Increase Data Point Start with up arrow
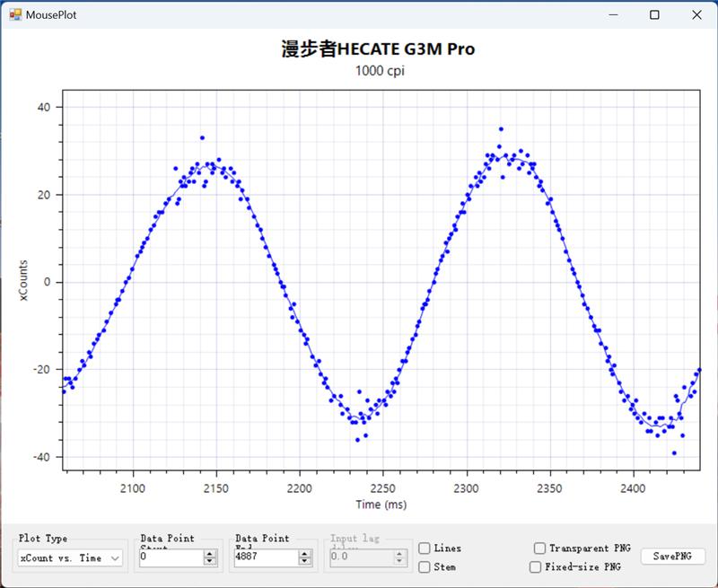The width and height of the screenshot is (718, 588). coord(210,554)
